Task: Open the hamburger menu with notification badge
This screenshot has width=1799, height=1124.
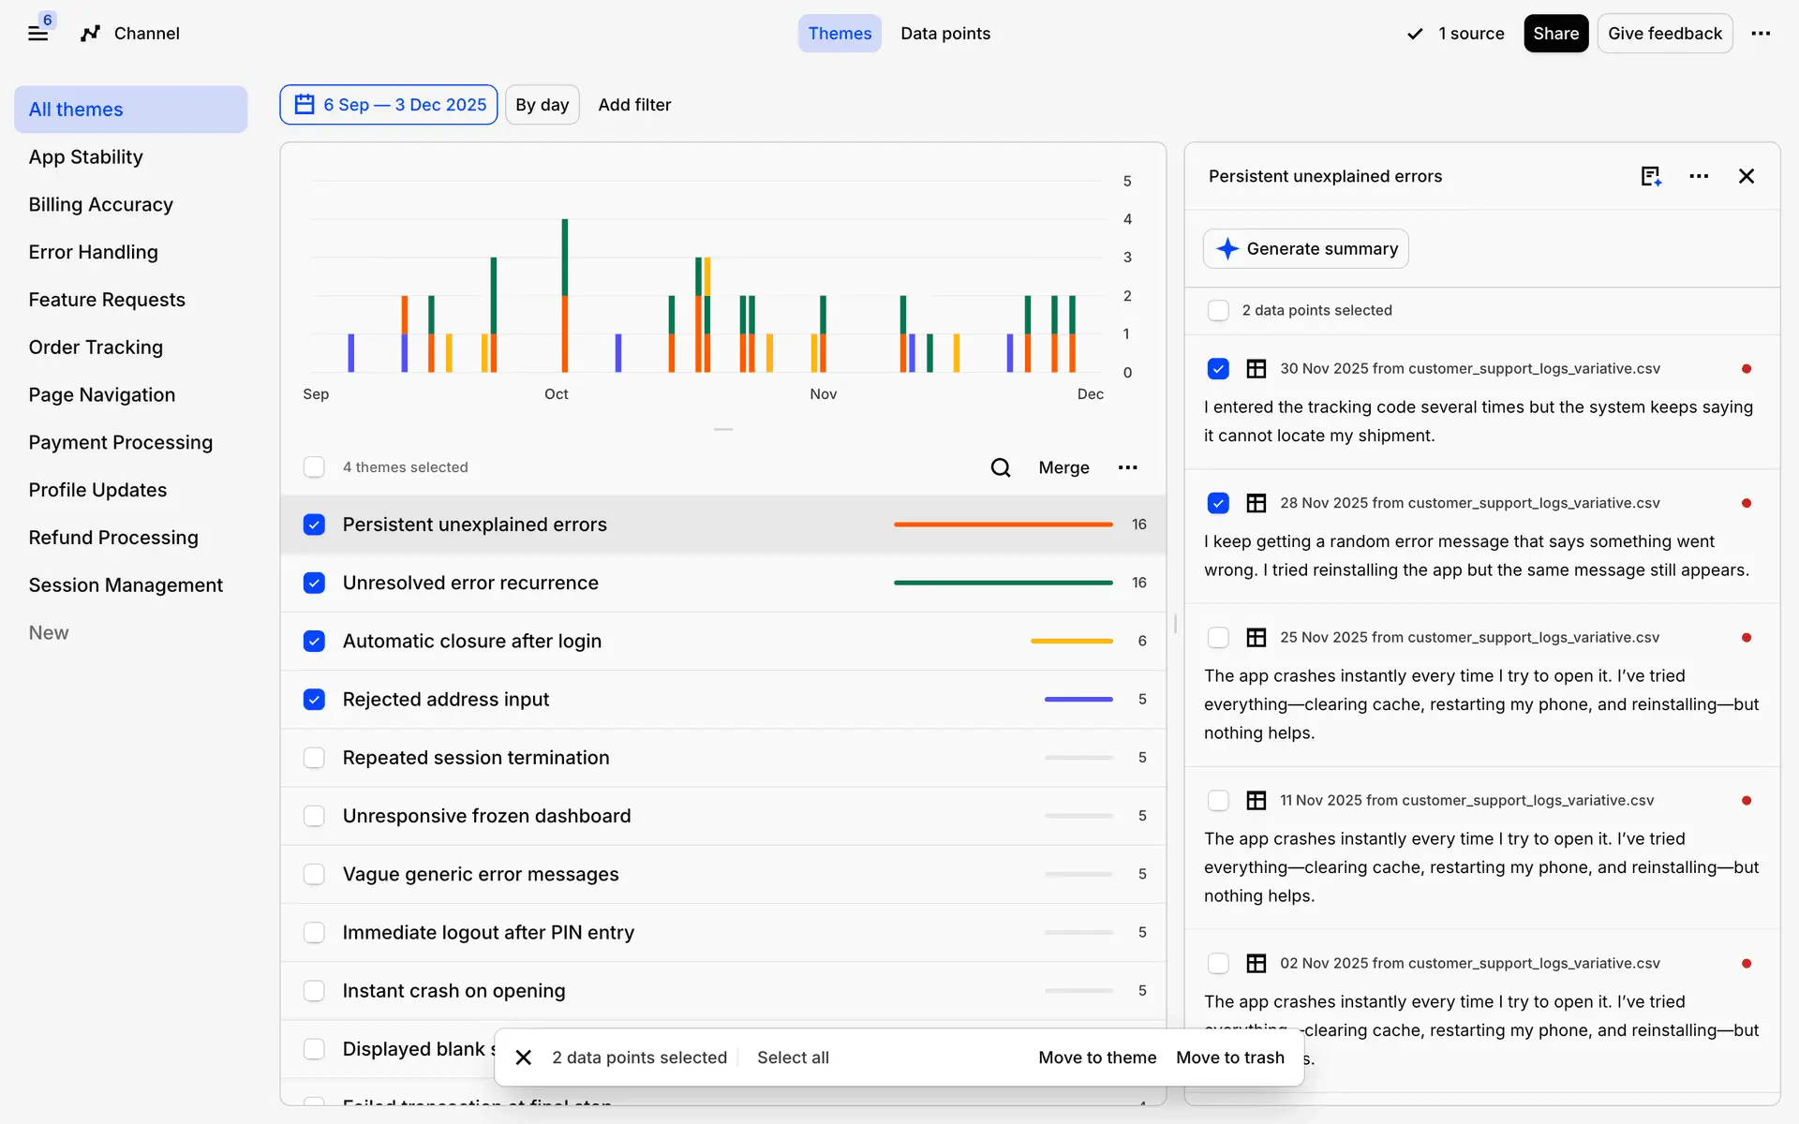Action: pos(38,33)
